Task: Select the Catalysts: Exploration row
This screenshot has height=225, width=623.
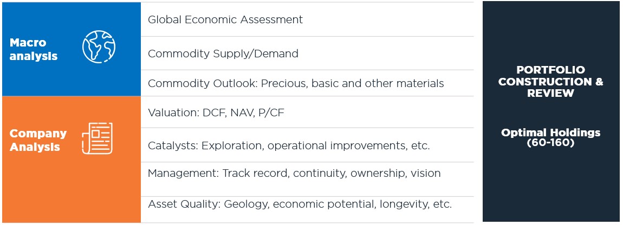Action: coord(307,145)
